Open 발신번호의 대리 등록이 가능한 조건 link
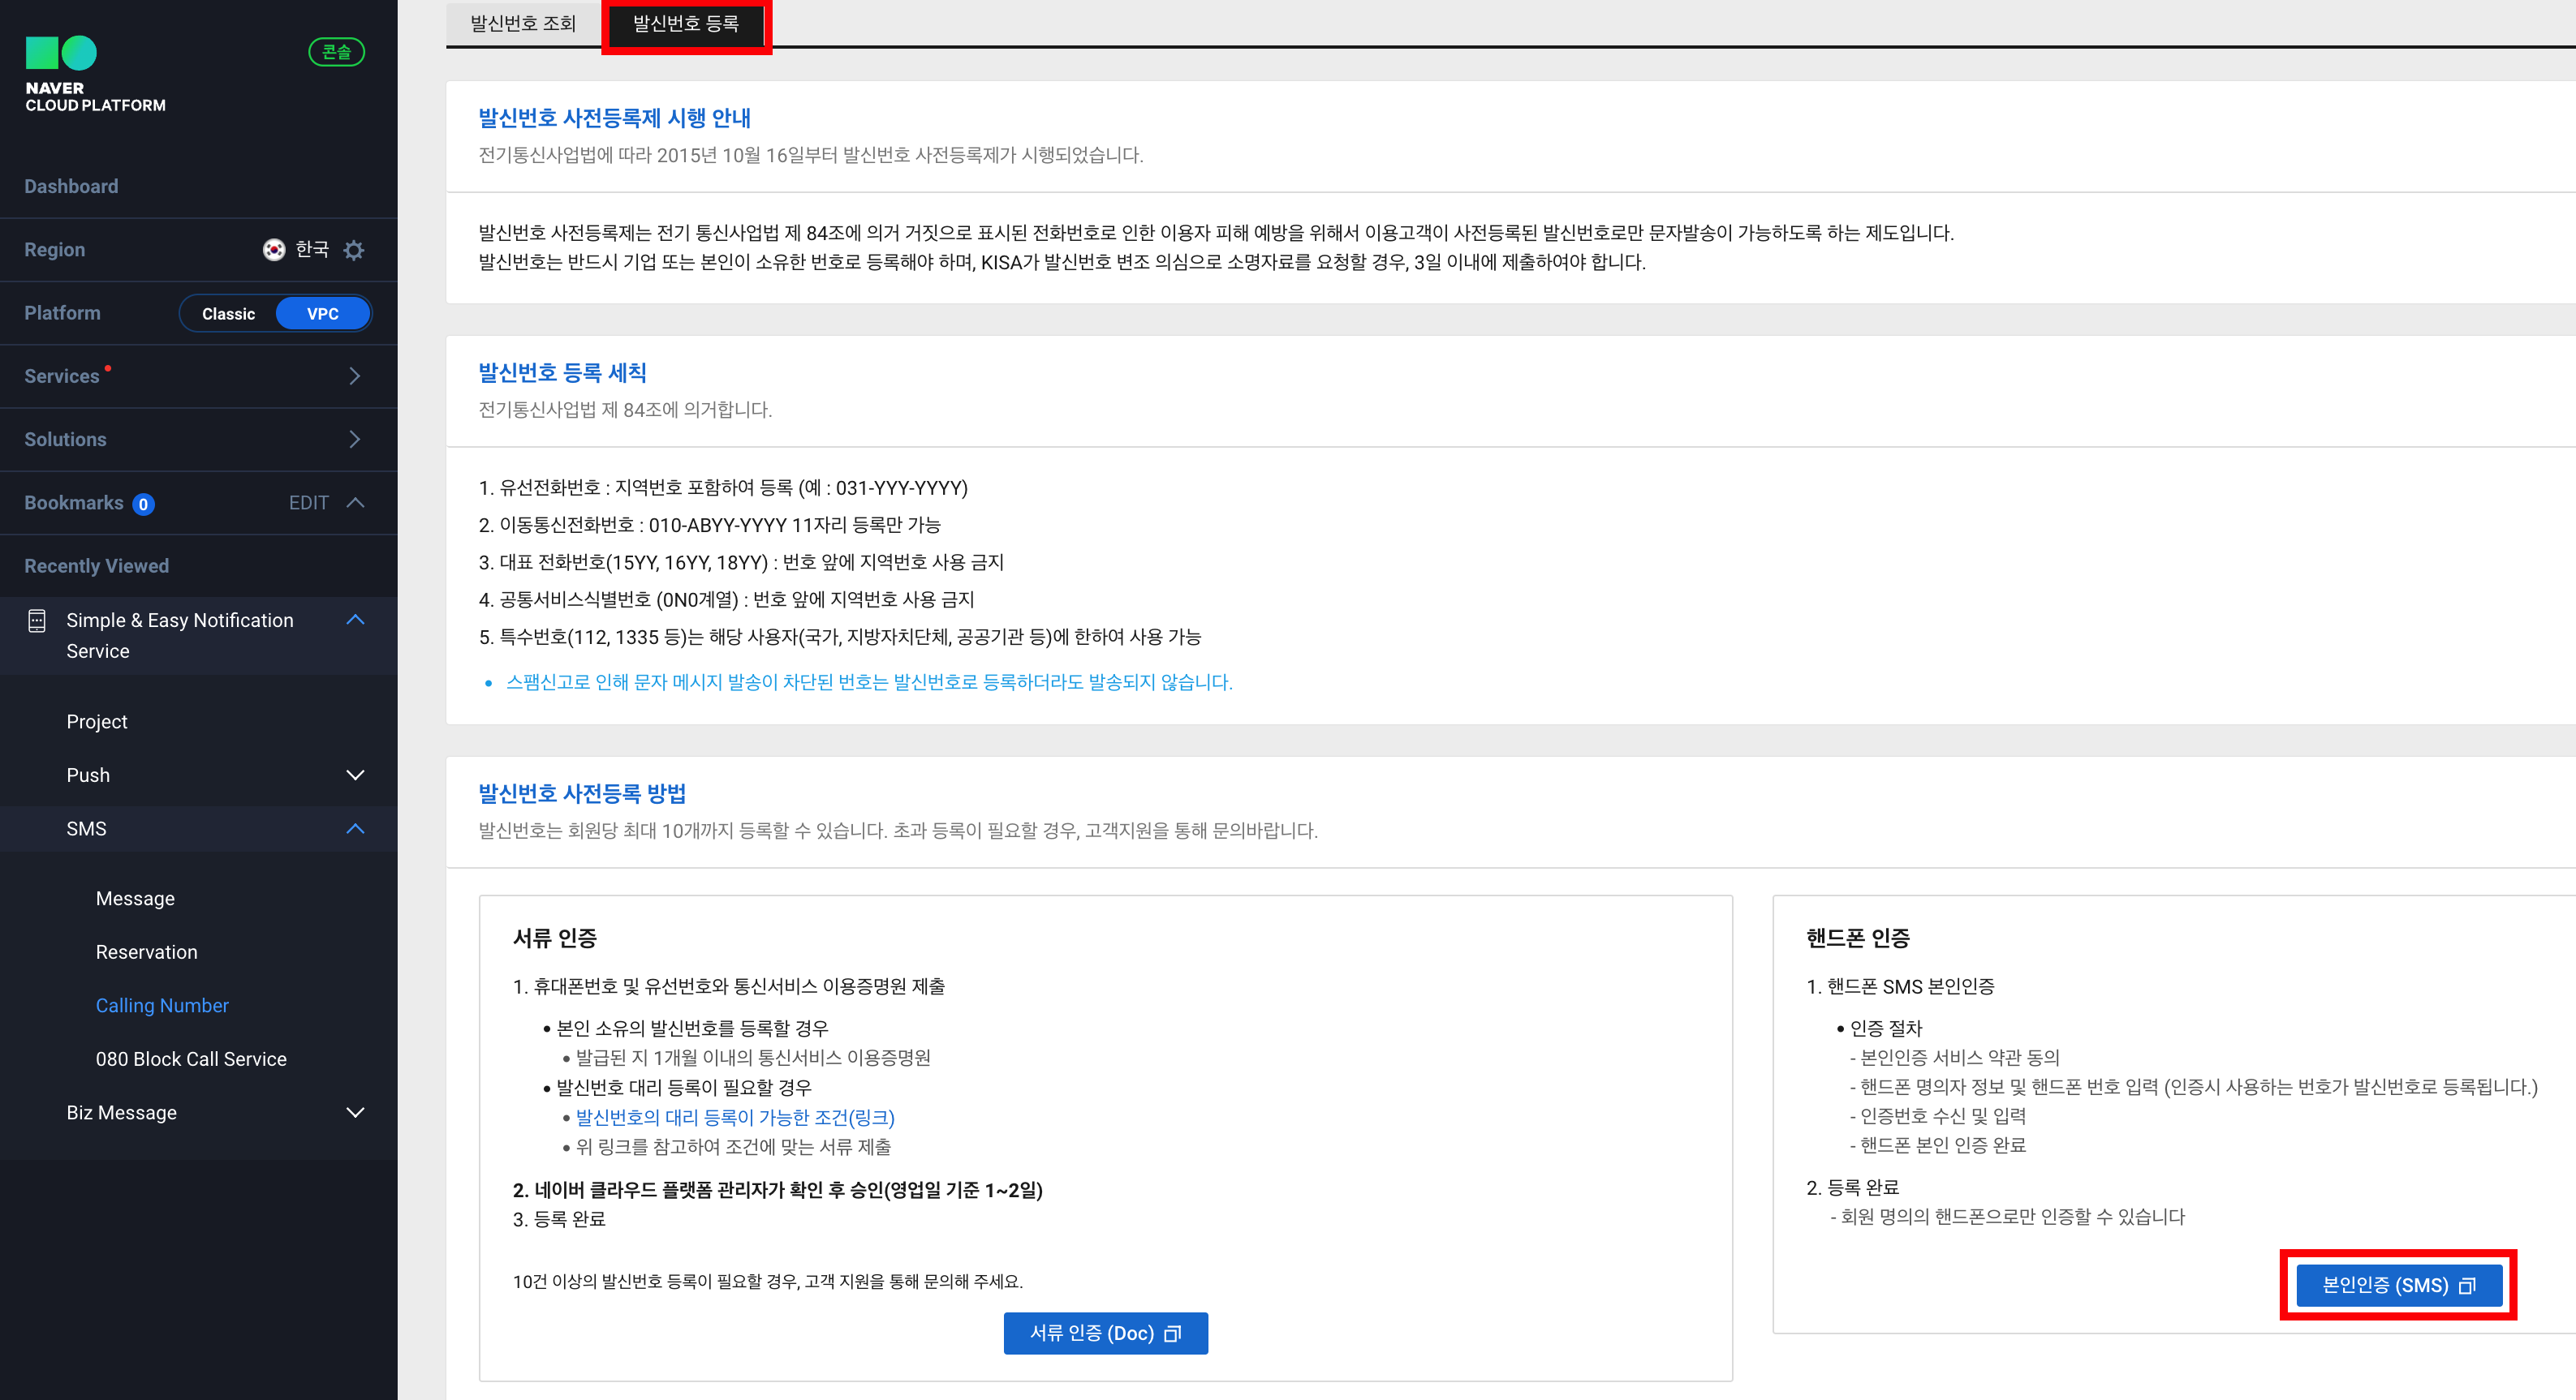The width and height of the screenshot is (2576, 1400). (735, 1117)
